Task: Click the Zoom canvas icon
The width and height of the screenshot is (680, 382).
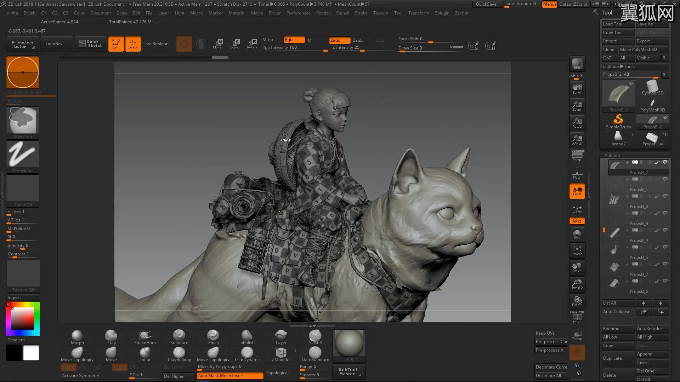Action: click(577, 106)
